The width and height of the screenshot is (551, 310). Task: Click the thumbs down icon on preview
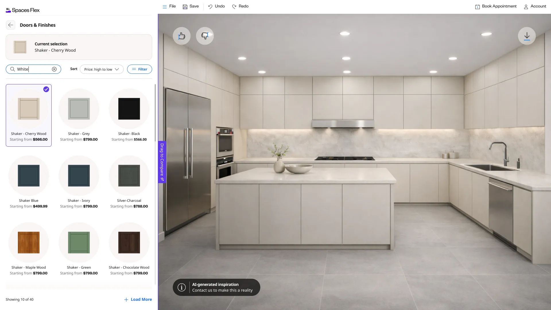(205, 36)
